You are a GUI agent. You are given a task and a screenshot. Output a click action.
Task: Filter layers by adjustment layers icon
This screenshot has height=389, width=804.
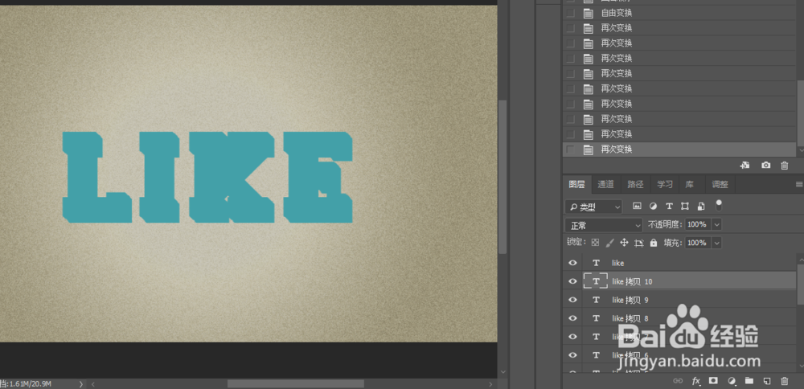(x=653, y=206)
